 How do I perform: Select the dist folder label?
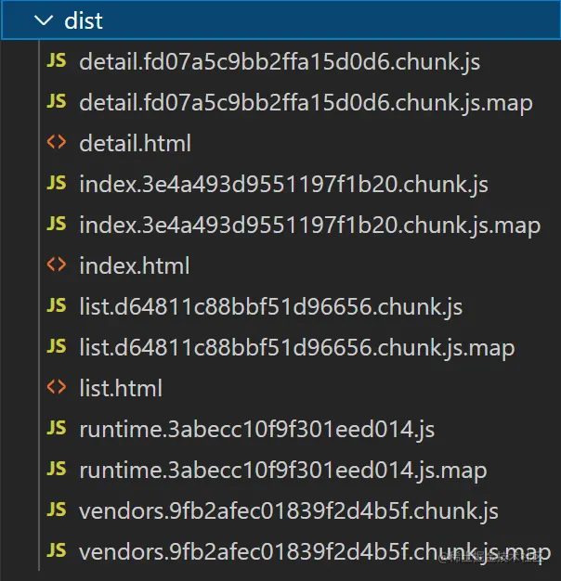point(84,20)
